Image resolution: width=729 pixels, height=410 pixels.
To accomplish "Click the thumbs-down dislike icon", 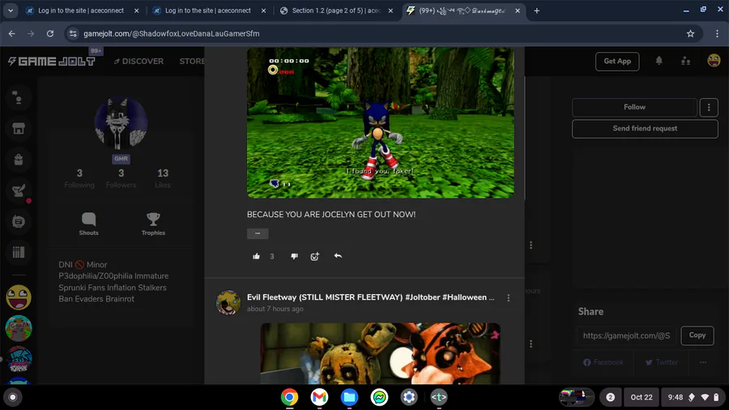I will tap(294, 256).
